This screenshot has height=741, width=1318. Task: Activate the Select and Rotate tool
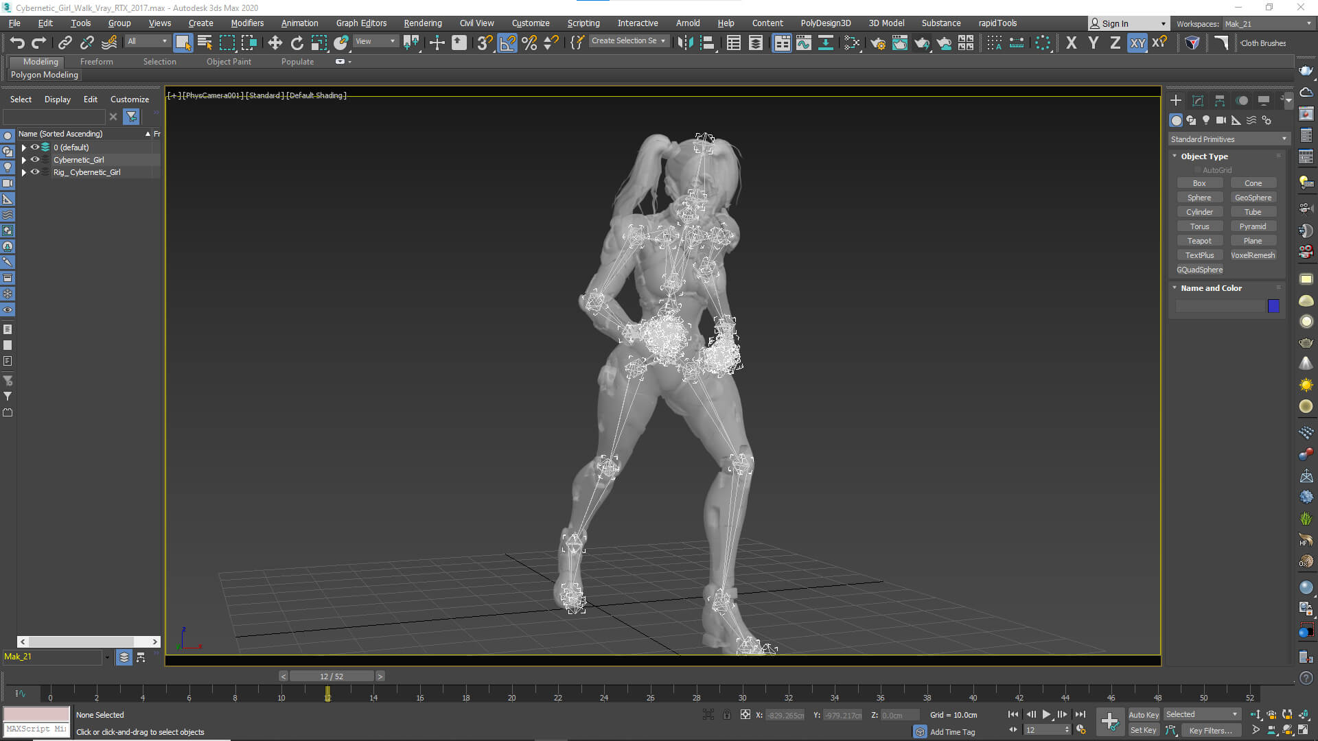pos(297,43)
